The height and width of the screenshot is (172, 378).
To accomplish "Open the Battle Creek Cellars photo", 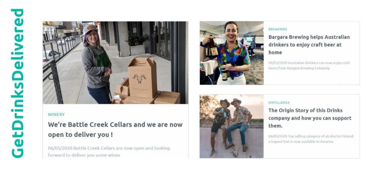I will [116, 63].
